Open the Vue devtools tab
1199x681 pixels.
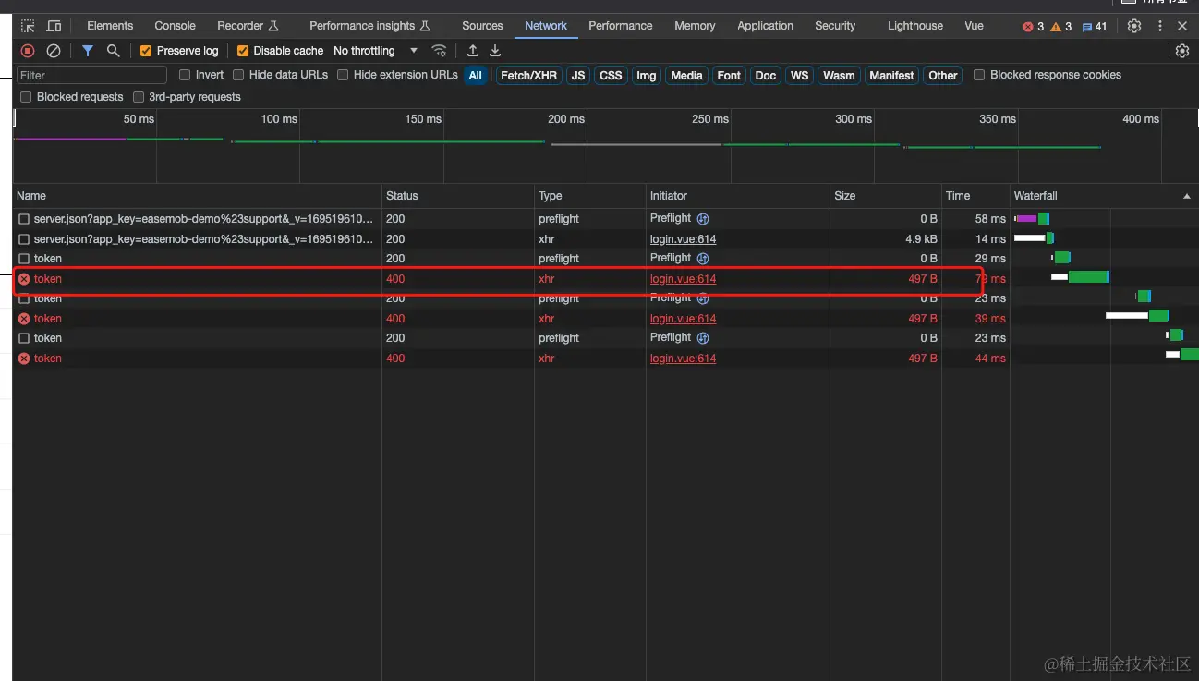pos(974,26)
